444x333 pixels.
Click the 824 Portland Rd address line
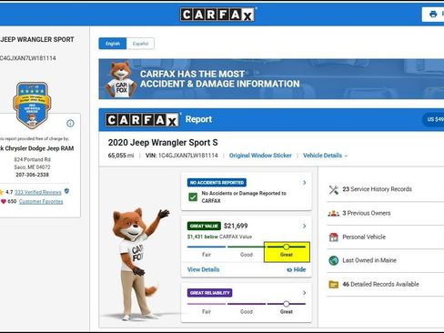pyautogui.click(x=32, y=159)
